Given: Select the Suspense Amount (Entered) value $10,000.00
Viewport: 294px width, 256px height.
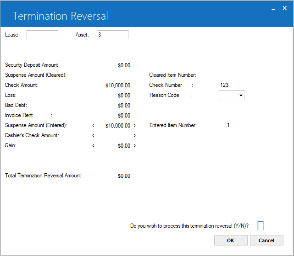Looking at the screenshot, I should click(118, 126).
